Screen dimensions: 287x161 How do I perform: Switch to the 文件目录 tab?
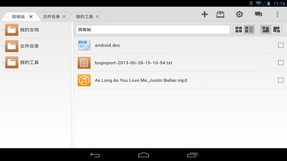(51, 16)
